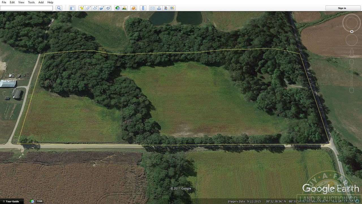The height and width of the screenshot is (204, 362).
Task: Show the ruler measurement tool
Action: pyautogui.click(x=143, y=8)
